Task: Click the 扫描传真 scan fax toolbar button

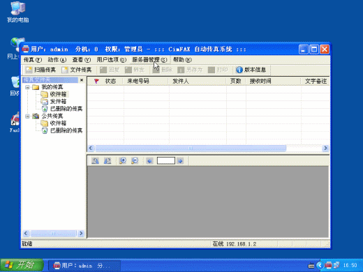Action: [40, 70]
